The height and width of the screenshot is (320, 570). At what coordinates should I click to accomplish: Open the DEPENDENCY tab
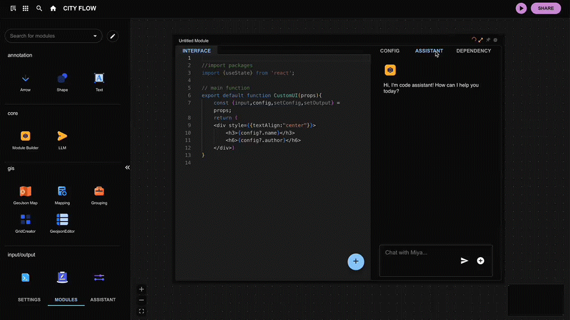(x=474, y=51)
